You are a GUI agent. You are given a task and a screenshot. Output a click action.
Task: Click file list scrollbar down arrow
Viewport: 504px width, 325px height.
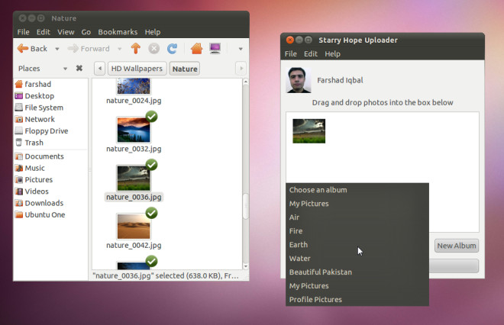coord(246,266)
